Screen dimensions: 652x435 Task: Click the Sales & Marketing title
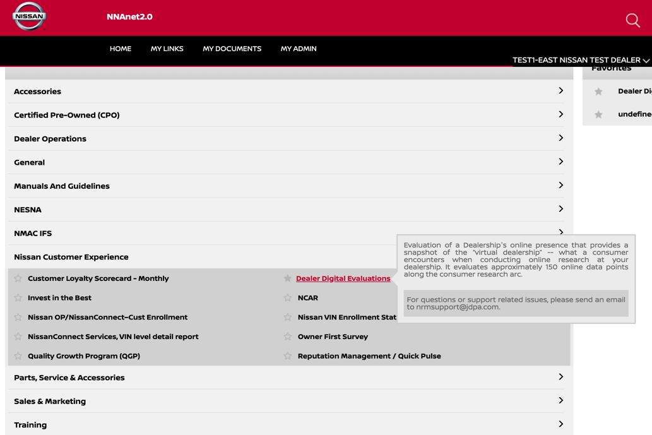[x=50, y=402]
